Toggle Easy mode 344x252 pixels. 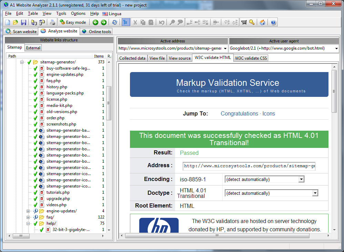pos(73,22)
